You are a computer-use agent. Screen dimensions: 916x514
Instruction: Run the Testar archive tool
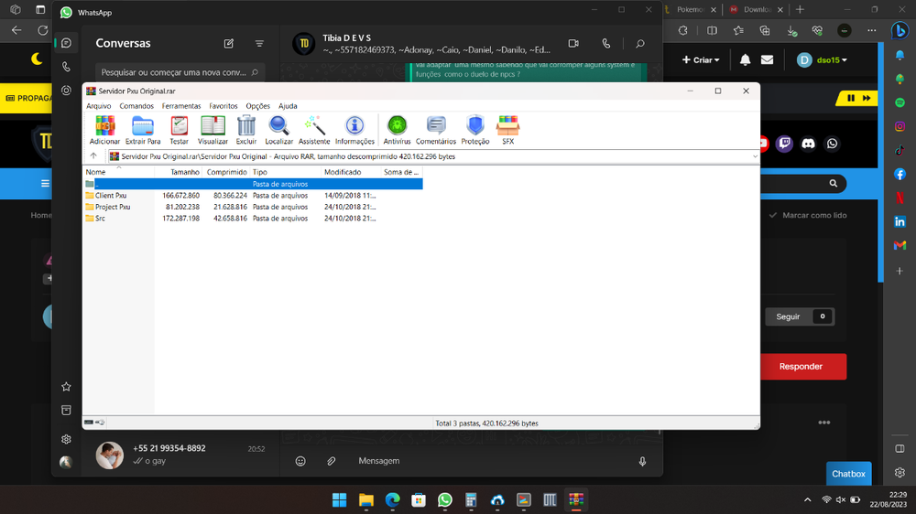pyautogui.click(x=180, y=129)
